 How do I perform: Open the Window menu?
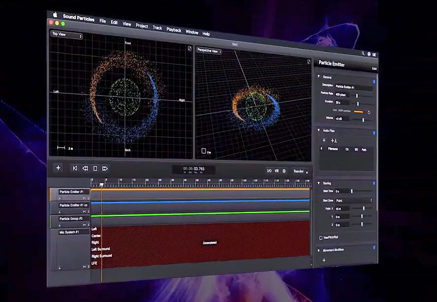click(192, 32)
